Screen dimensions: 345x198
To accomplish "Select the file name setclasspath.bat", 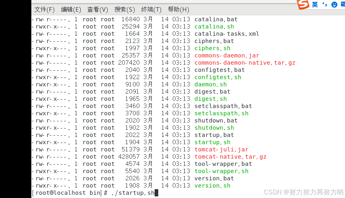I will pos(223,106).
